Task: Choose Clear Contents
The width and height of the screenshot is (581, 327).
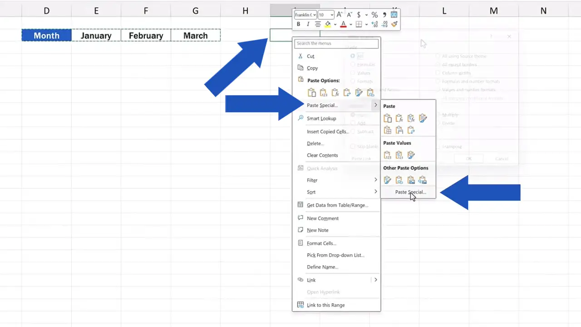Action: pyautogui.click(x=322, y=155)
